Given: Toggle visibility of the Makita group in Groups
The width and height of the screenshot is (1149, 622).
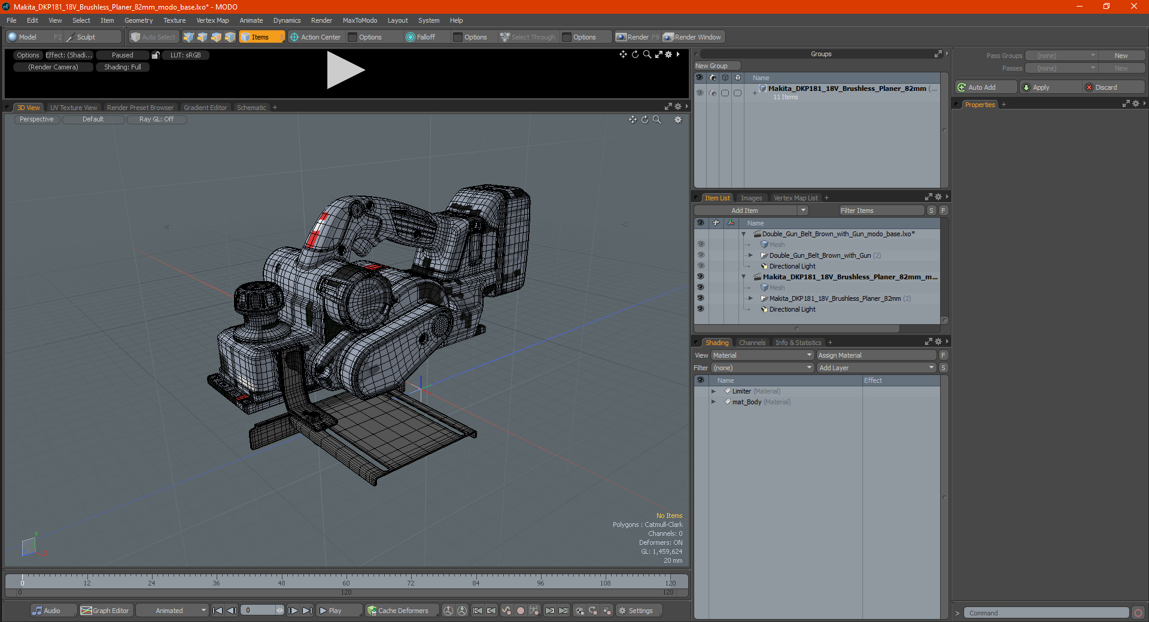Looking at the screenshot, I should click(700, 93).
